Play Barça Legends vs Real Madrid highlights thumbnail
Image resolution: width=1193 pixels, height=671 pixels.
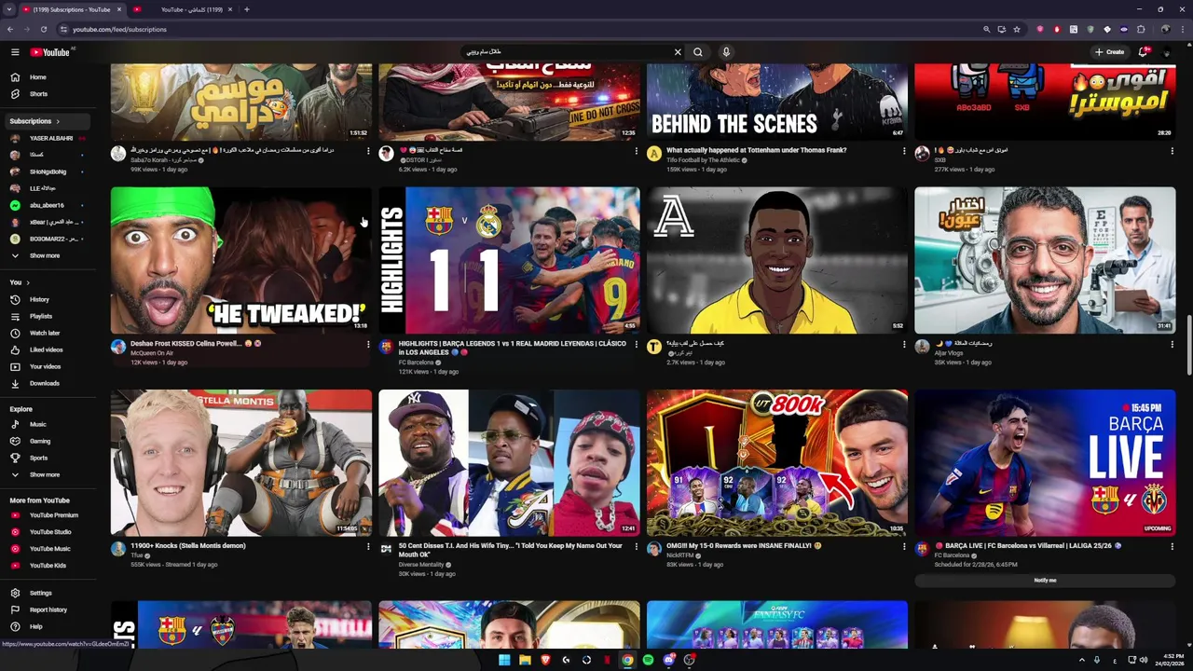coord(509,260)
